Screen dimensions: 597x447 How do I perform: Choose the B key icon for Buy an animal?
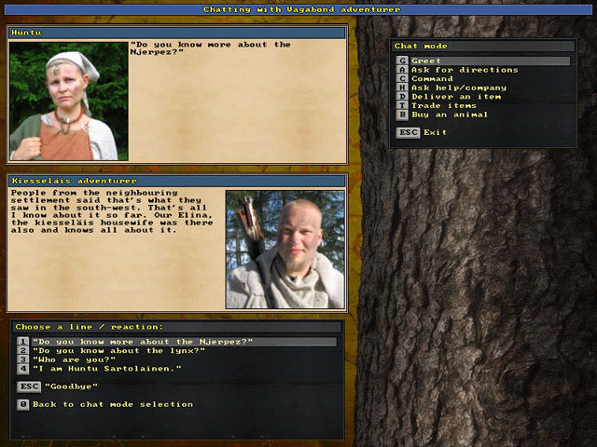pos(402,115)
